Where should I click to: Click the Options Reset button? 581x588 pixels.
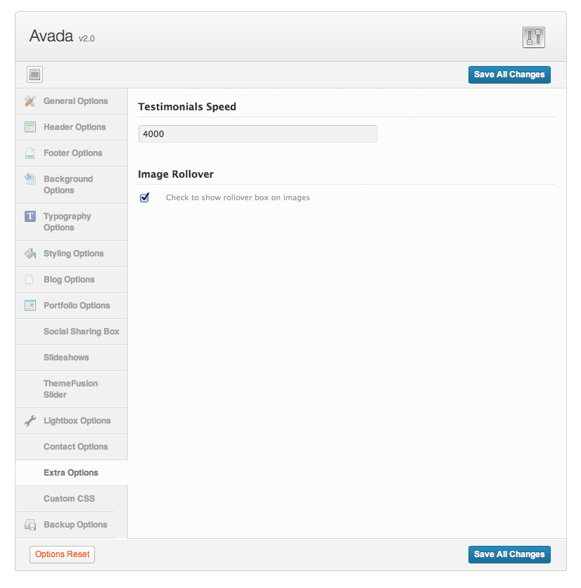(62, 554)
